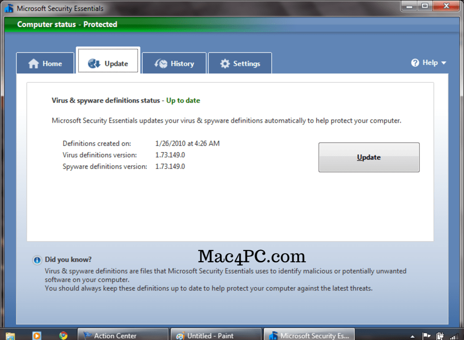The image size is (464, 340).
Task: Click 'Virus & spyware definitions status' heading
Action: [x=106, y=100]
